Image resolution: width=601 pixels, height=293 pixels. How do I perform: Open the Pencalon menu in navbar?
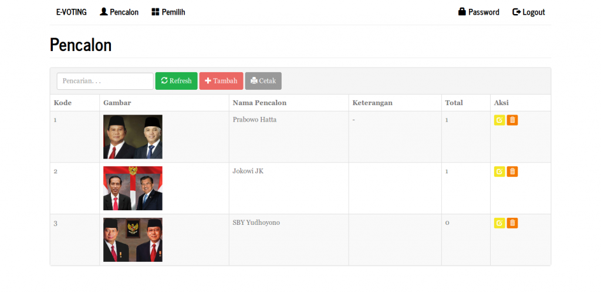click(119, 12)
